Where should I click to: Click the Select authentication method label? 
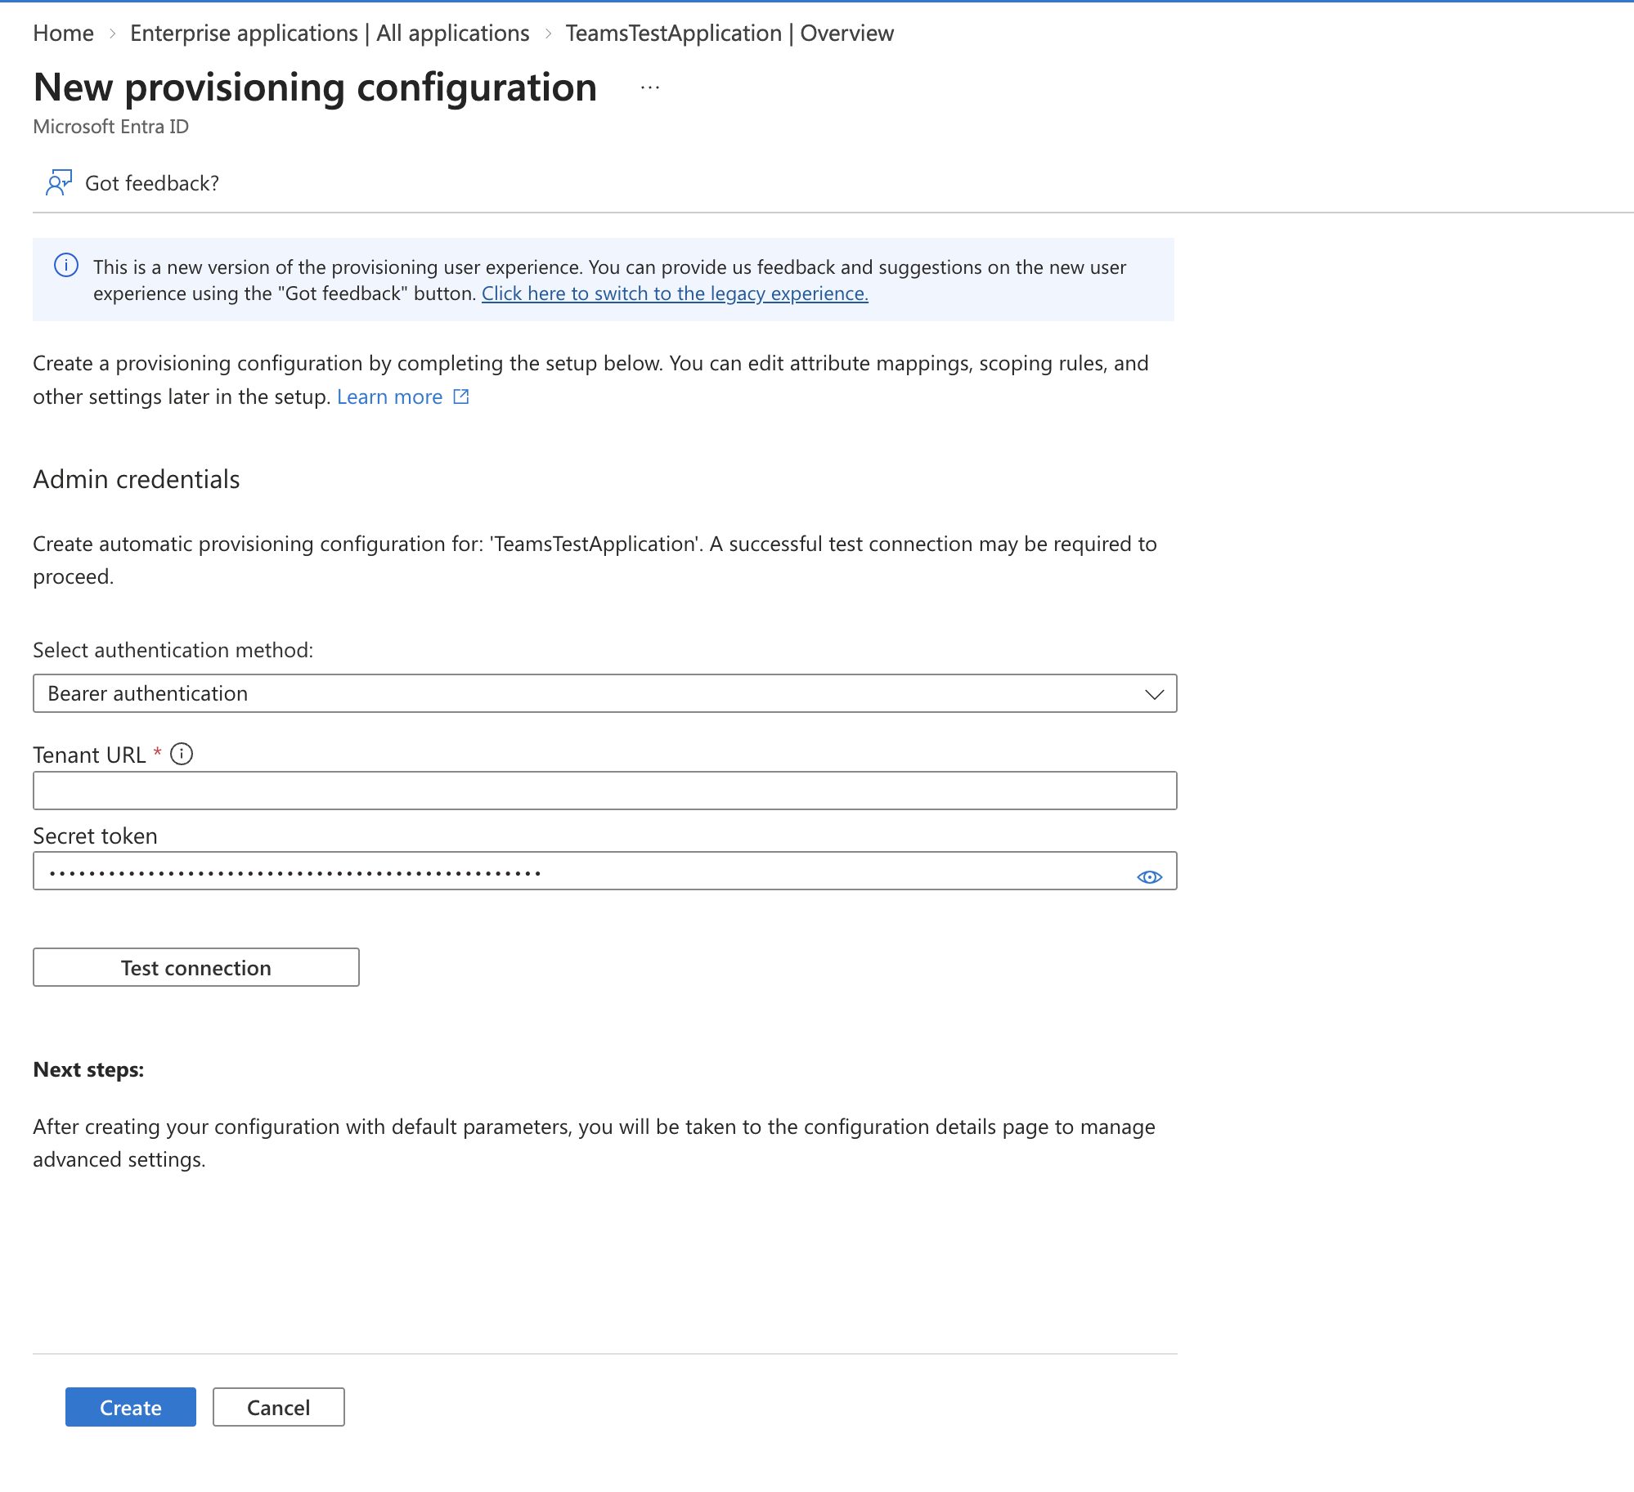point(173,650)
